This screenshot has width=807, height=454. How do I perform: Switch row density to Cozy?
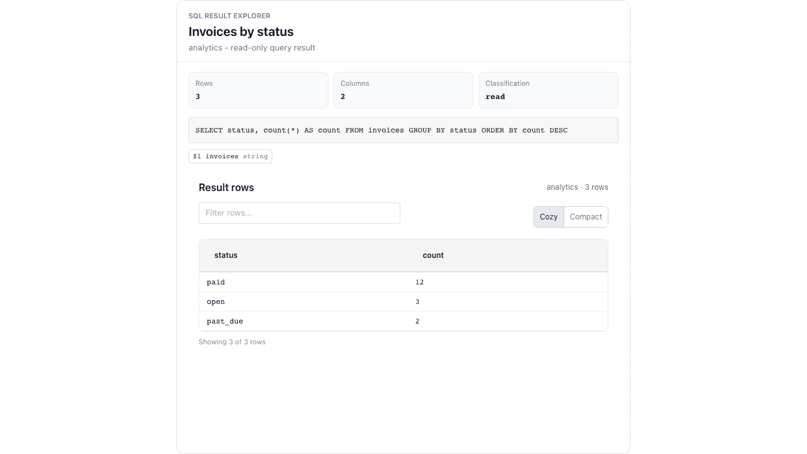point(549,217)
